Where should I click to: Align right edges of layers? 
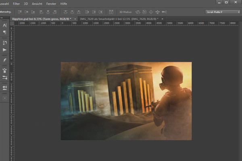point(54,12)
